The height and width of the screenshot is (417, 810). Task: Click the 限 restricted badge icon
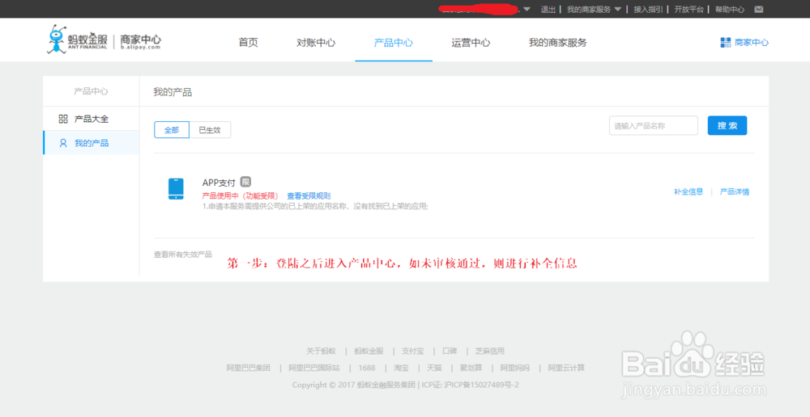(246, 182)
